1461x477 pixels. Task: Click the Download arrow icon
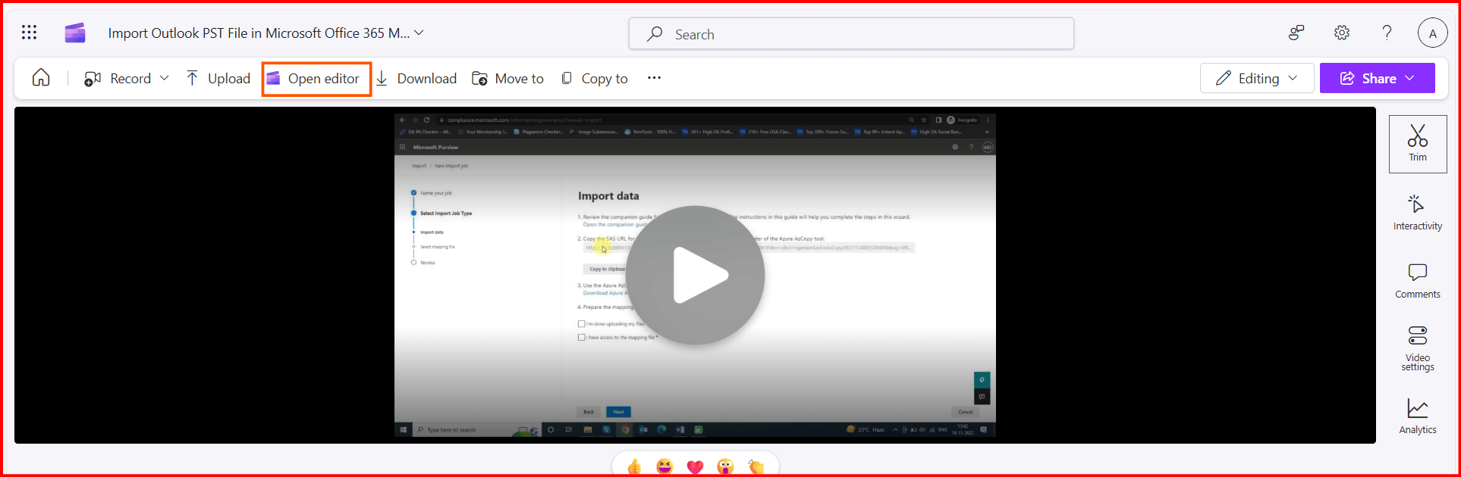click(x=382, y=78)
